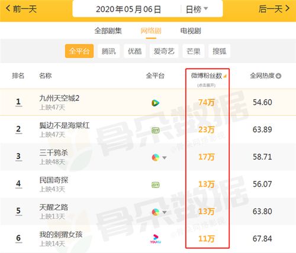Image resolution: width=296 pixels, height=253 pixels.
Task: Click heat score 54.60
Action: (x=262, y=102)
